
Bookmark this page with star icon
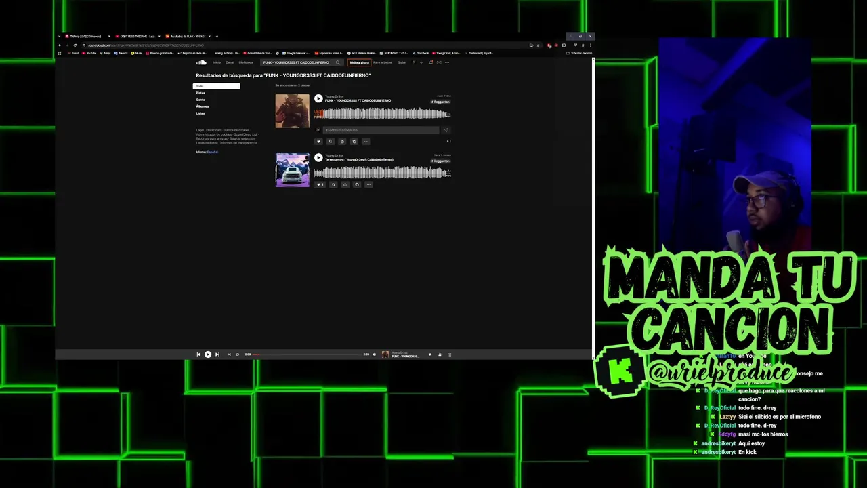point(538,45)
